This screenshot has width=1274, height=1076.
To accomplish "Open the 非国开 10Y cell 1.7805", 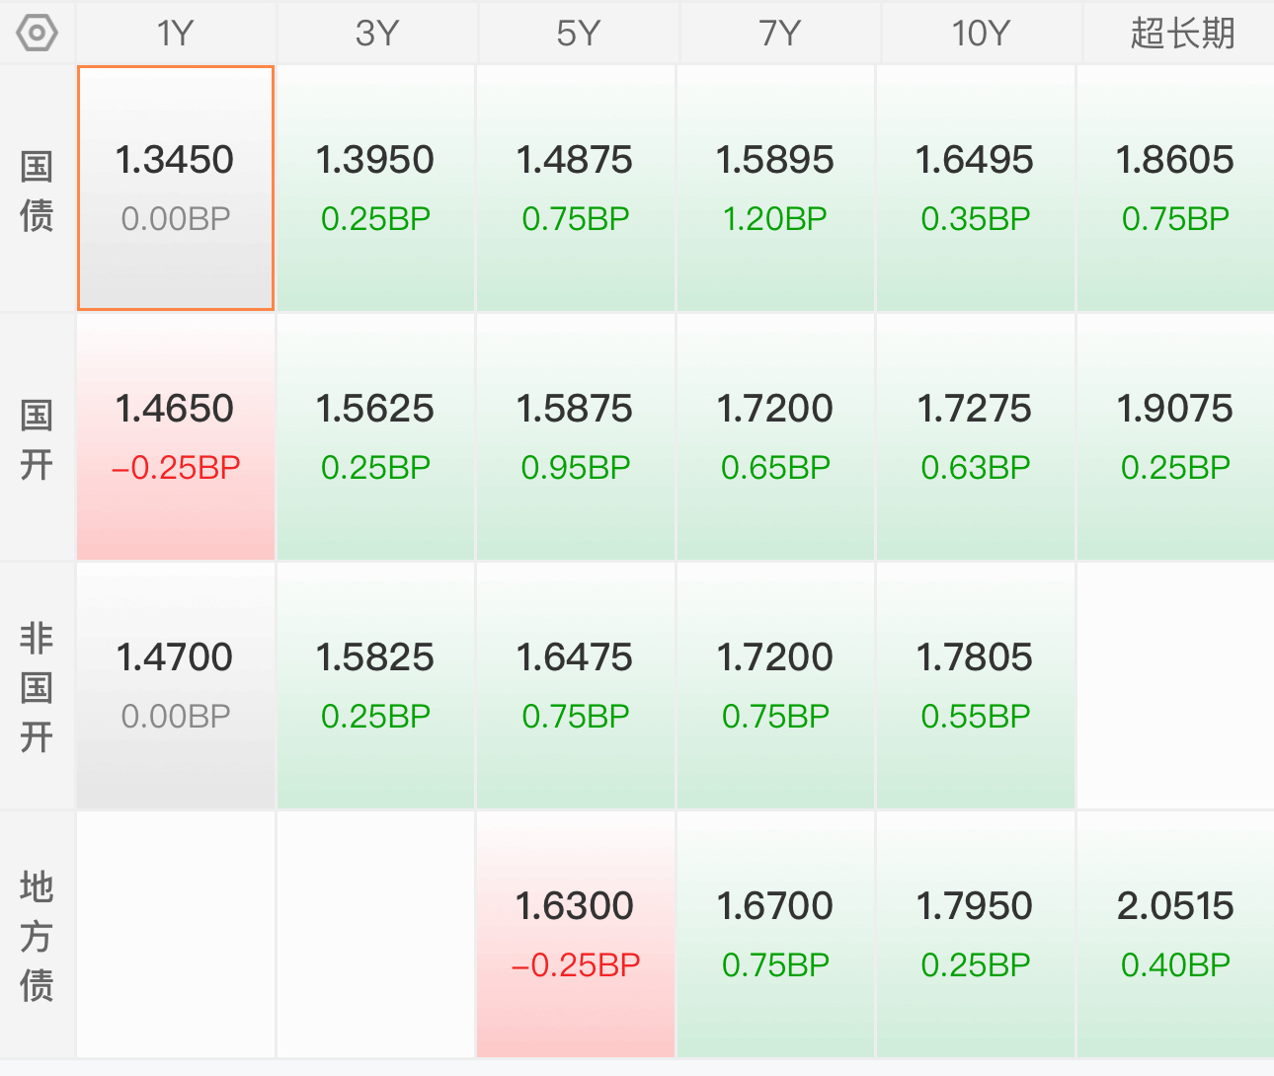I will click(975, 686).
